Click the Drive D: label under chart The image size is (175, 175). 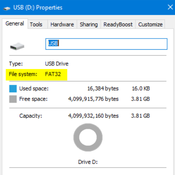pyautogui.click(x=88, y=162)
